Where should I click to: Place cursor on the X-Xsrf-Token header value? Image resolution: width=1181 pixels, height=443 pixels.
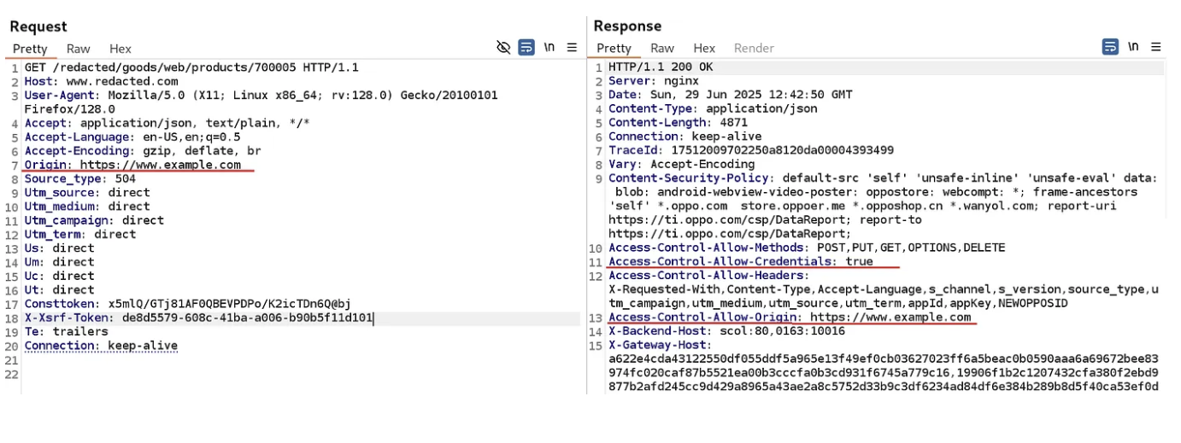[x=247, y=318]
